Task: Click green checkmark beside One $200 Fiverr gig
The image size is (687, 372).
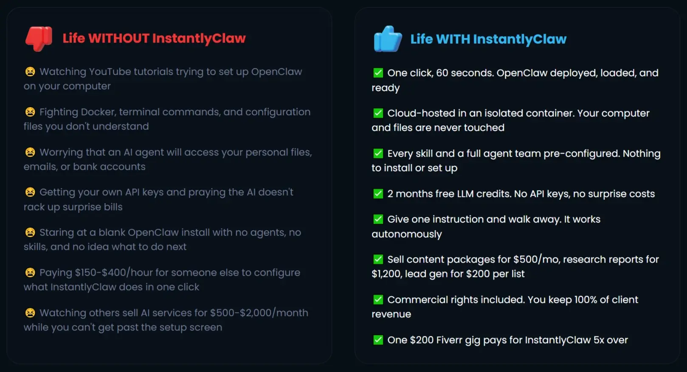Action: tap(378, 340)
